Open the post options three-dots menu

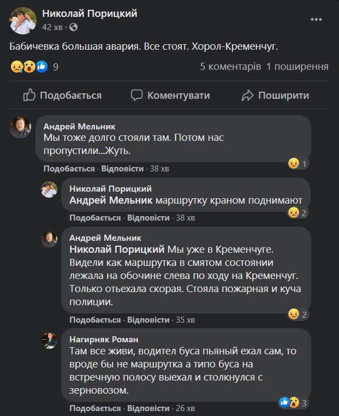pyautogui.click(x=317, y=19)
